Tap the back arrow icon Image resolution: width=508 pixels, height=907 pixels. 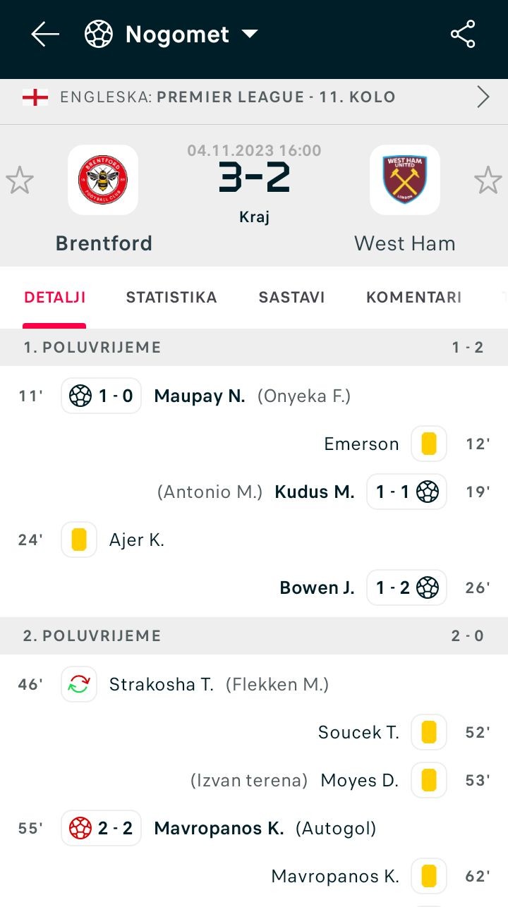point(45,34)
